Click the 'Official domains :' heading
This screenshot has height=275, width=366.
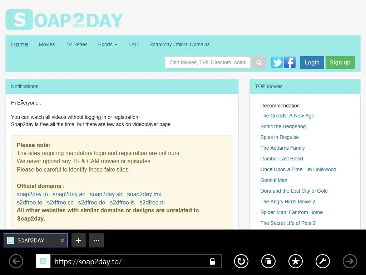click(x=41, y=186)
